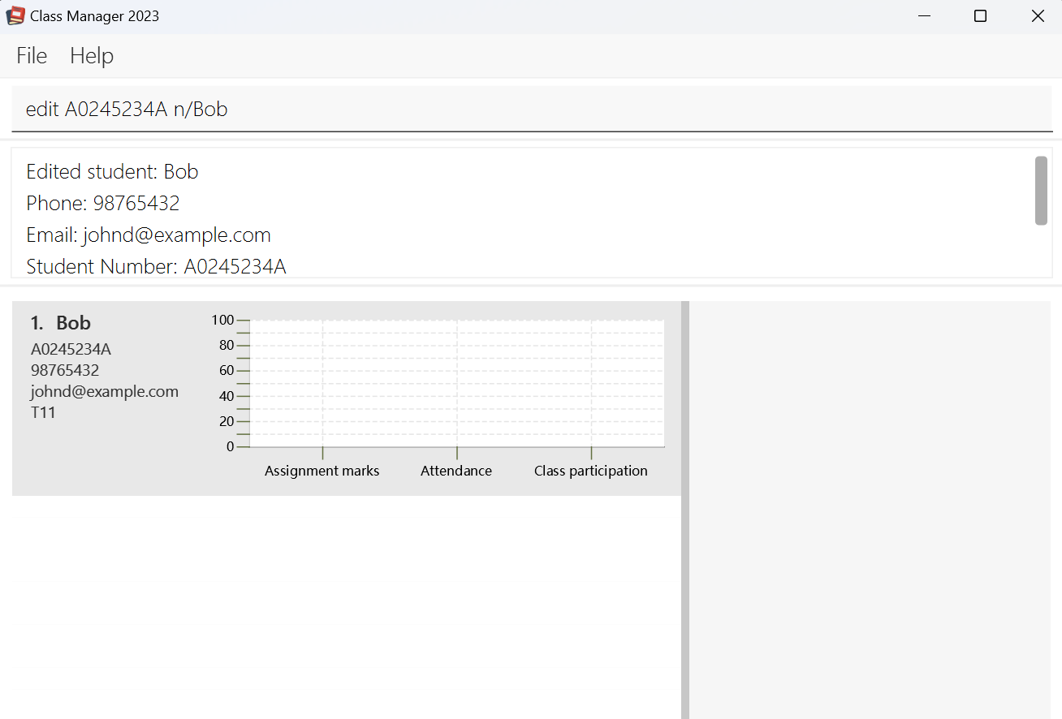Click the Class participation chart label
The width and height of the screenshot is (1062, 719).
point(591,471)
